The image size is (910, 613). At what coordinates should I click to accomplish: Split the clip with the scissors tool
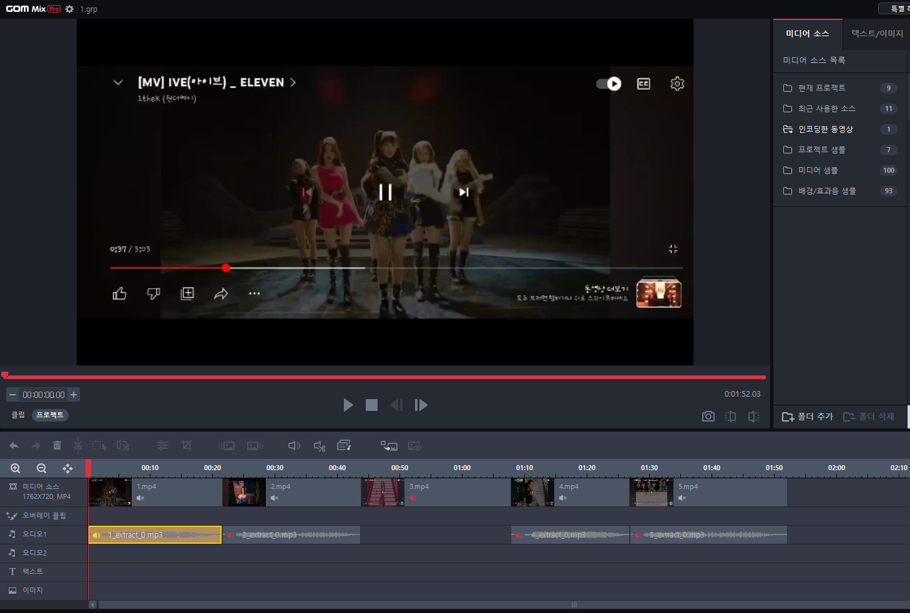point(77,445)
